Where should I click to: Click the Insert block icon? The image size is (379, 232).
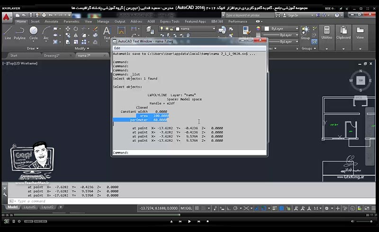[222, 30]
